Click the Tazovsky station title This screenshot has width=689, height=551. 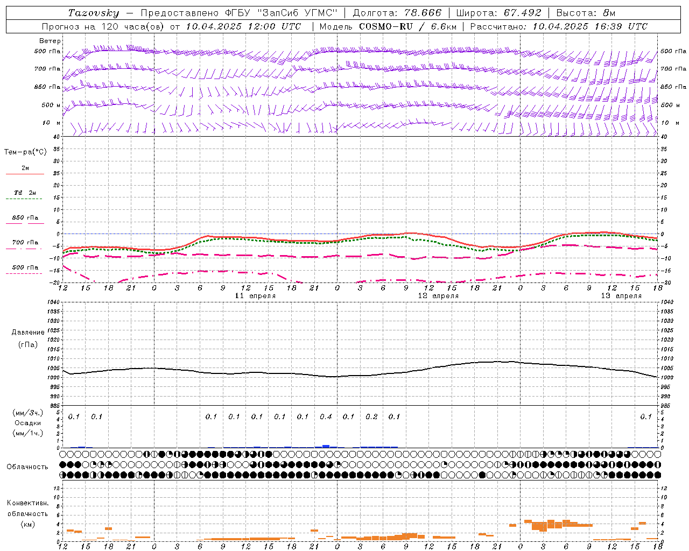(x=94, y=13)
